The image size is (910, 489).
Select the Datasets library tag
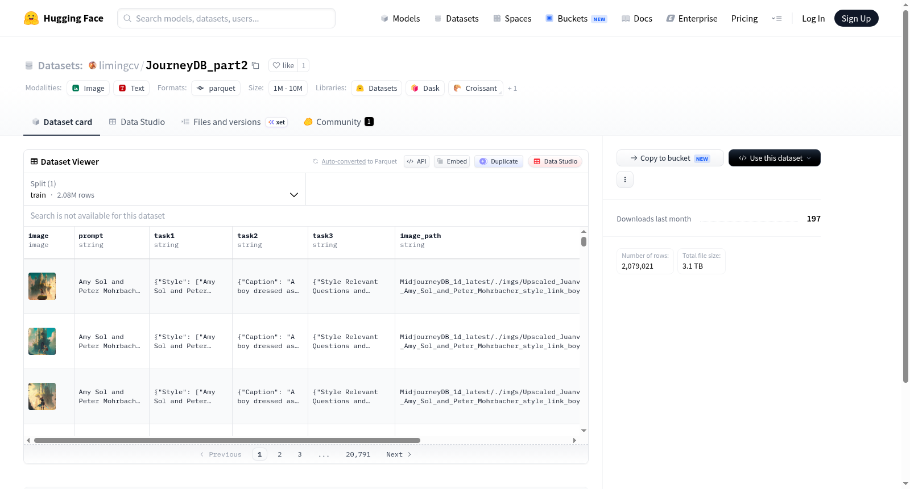(377, 88)
